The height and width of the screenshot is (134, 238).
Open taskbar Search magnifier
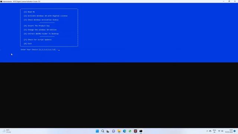[x=103, y=131]
